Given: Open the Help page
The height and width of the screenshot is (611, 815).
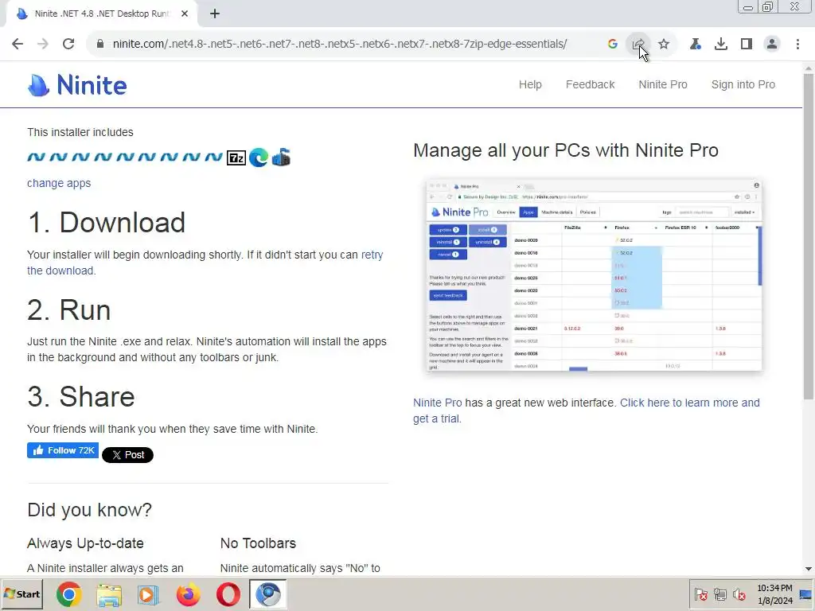Looking at the screenshot, I should click(529, 84).
